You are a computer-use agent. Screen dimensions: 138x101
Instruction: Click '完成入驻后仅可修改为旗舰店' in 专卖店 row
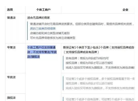pos(84,88)
